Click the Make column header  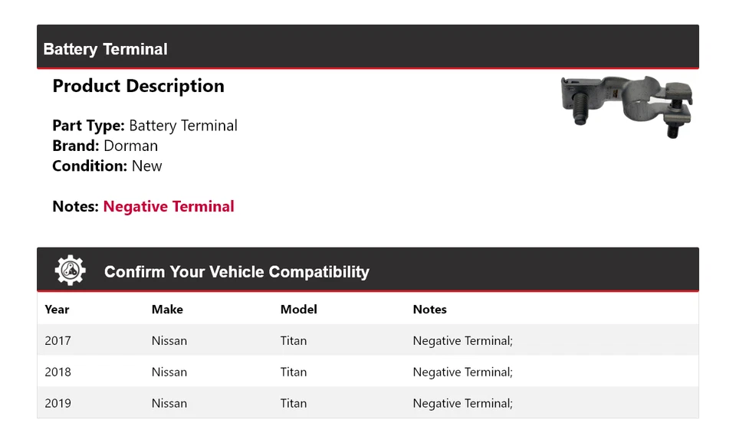pyautogui.click(x=167, y=310)
